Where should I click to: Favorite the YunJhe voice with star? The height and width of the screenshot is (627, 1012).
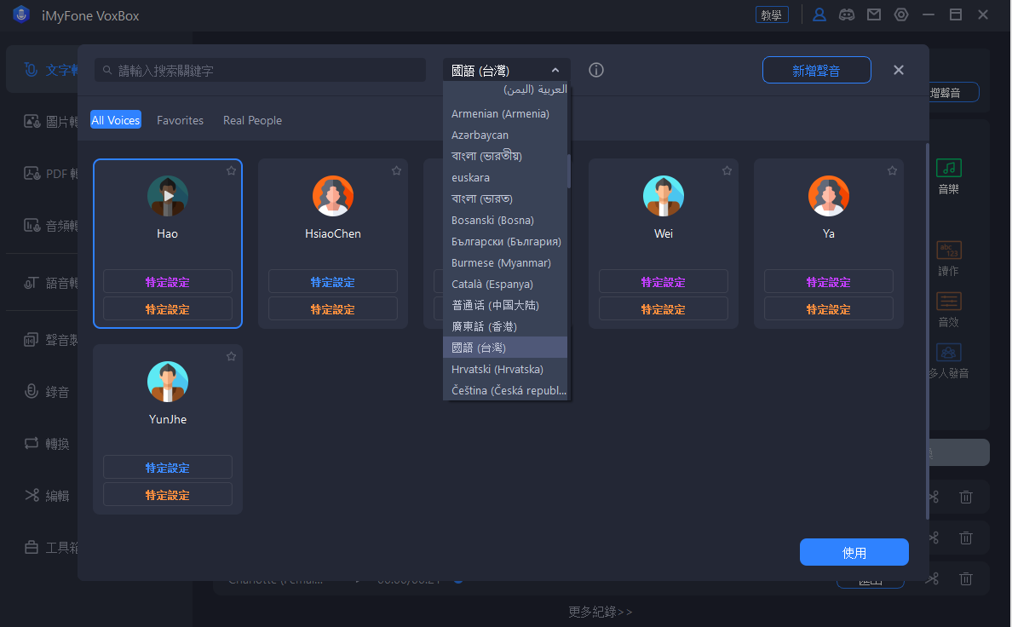[231, 356]
